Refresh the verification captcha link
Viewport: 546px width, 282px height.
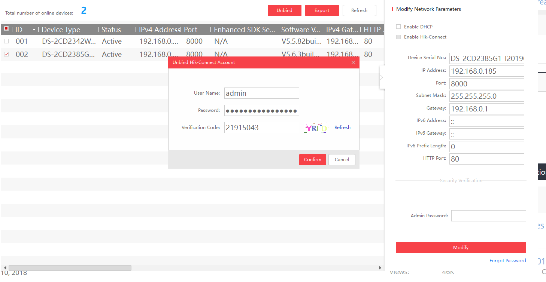click(x=342, y=128)
